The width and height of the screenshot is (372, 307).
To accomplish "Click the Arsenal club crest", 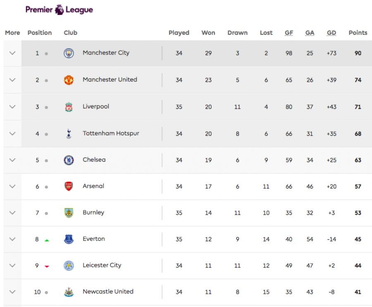I will click(69, 186).
